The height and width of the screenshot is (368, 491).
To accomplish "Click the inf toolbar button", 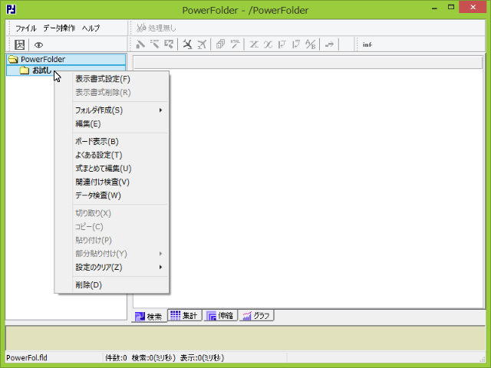I will (367, 44).
